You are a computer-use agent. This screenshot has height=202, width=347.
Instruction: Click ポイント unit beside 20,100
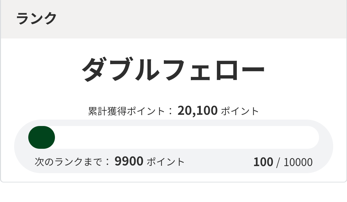click(240, 111)
